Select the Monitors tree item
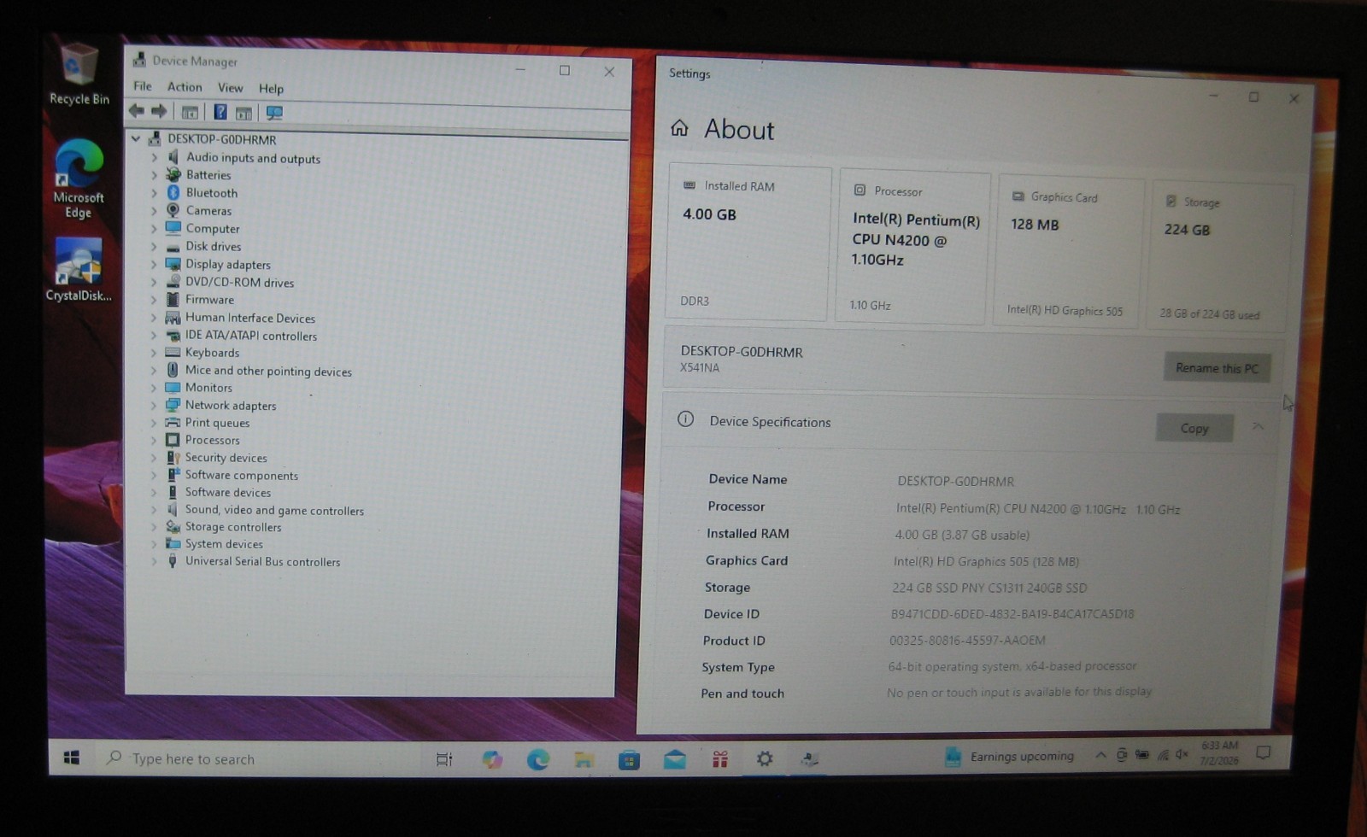Screen dimensions: 1367x837 point(208,387)
